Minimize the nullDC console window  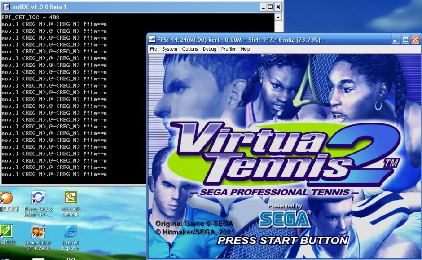coord(264,7)
